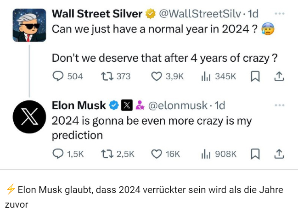Screen dimensions: 298x215
Task: Click Elon Musk's X affiliation badge
Action: (127, 105)
